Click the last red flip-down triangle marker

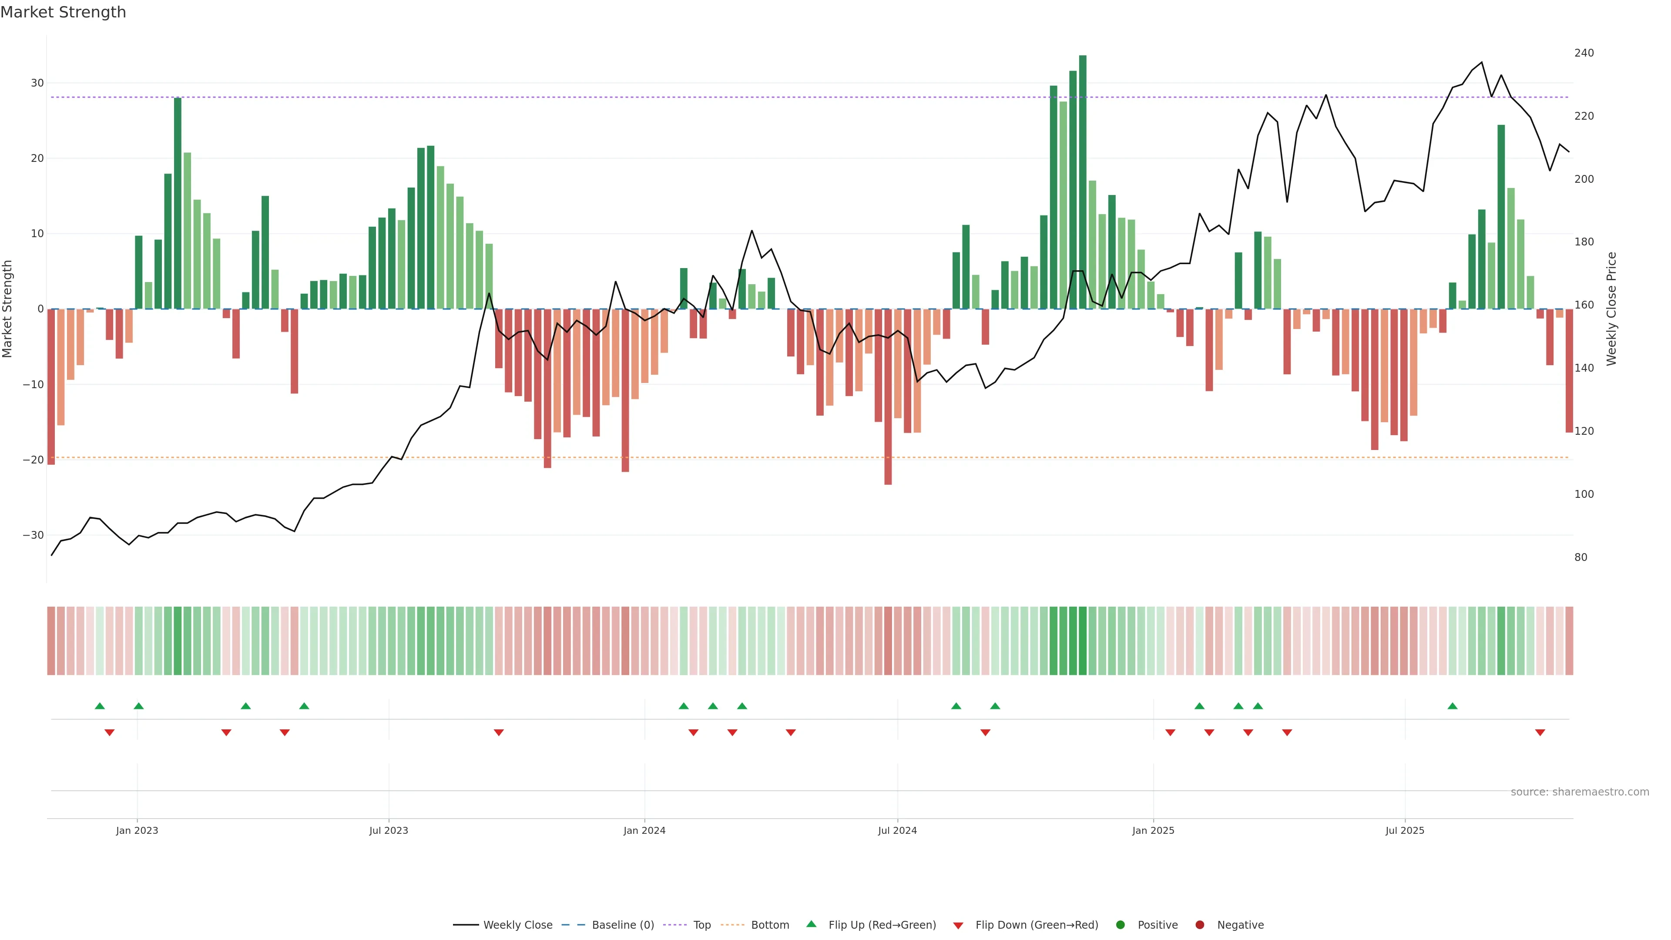pyautogui.click(x=1540, y=732)
